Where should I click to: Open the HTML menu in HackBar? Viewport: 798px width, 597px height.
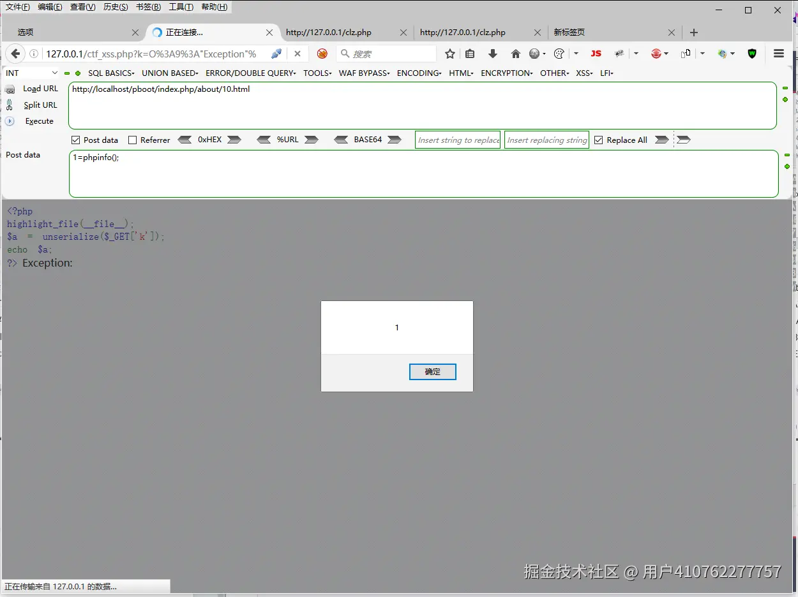tap(462, 73)
